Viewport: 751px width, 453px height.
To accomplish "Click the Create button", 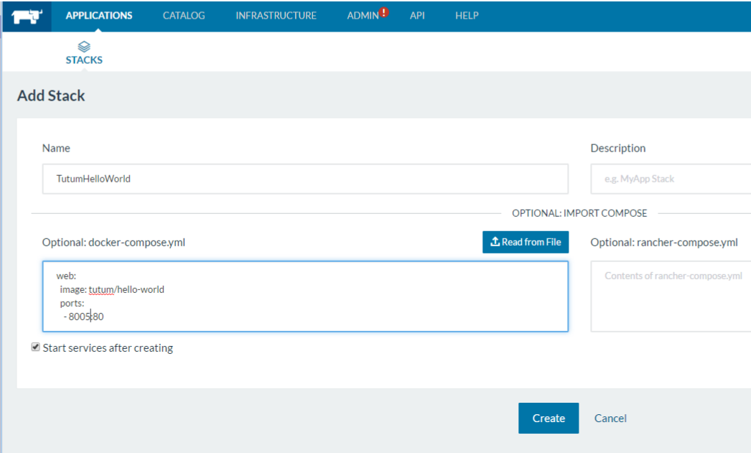I will pos(548,418).
